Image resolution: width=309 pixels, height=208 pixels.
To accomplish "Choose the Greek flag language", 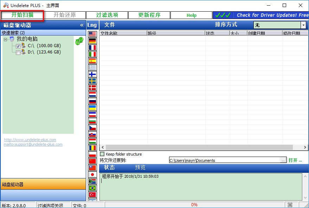I will click(92, 68).
